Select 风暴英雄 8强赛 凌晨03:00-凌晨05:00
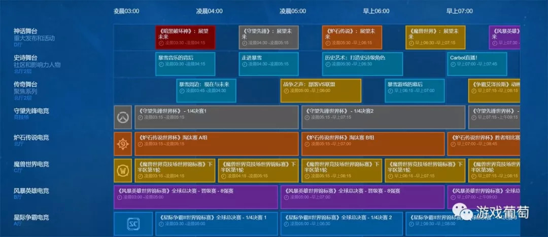Viewport: 548px width, 237px height. [196, 197]
